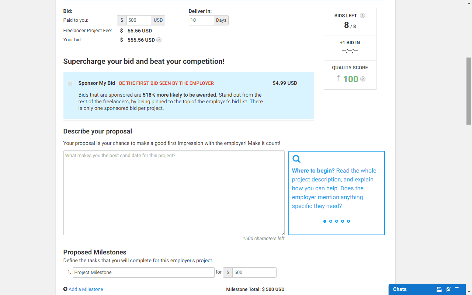The height and width of the screenshot is (295, 472).
Task: Click the help icon beside Your bid amount
Action: click(159, 40)
